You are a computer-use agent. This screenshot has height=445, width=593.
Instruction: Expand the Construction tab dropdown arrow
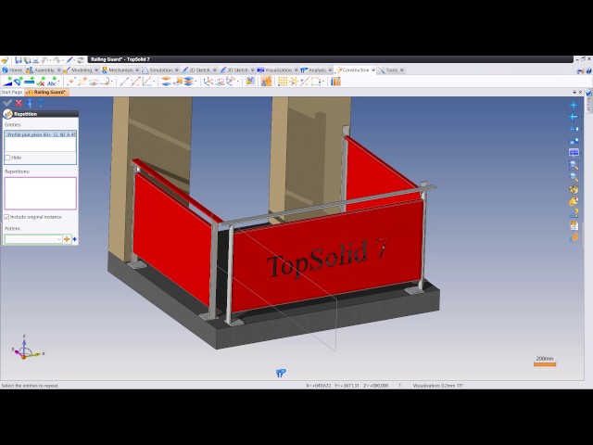[373, 70]
